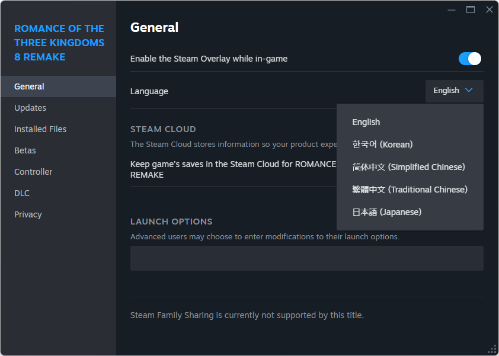This screenshot has height=356, width=499.
Task: Toggle the Steam Overlay while in-game switch
Action: click(469, 59)
